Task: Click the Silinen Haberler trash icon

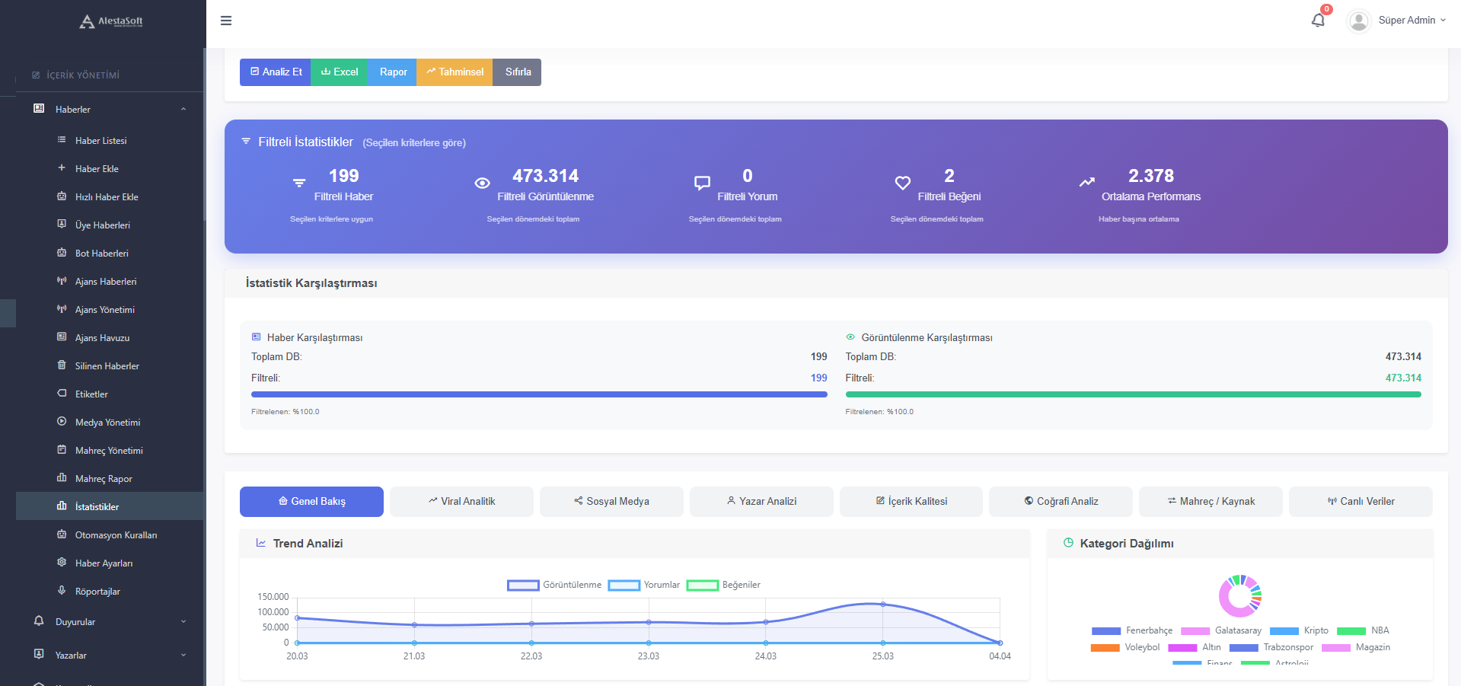Action: click(62, 365)
